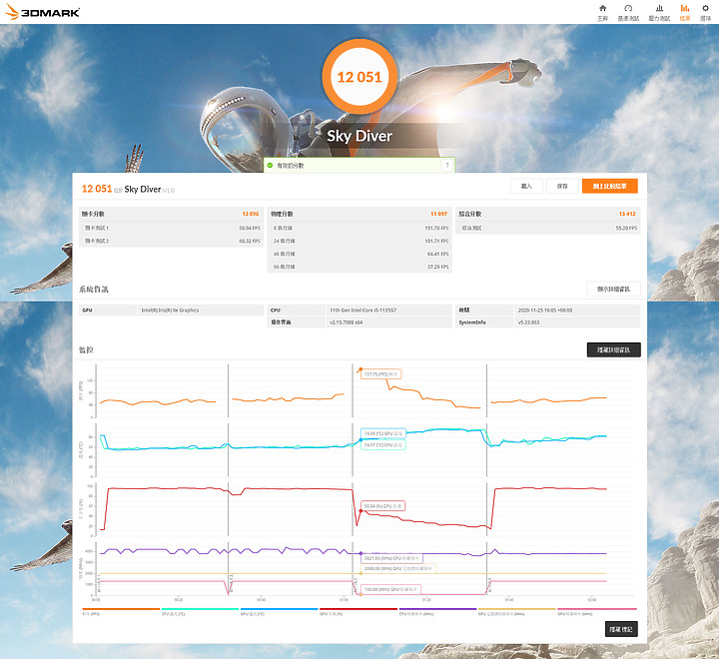Click the dark hide markers button
Screen dimensions: 719x659
tap(621, 629)
